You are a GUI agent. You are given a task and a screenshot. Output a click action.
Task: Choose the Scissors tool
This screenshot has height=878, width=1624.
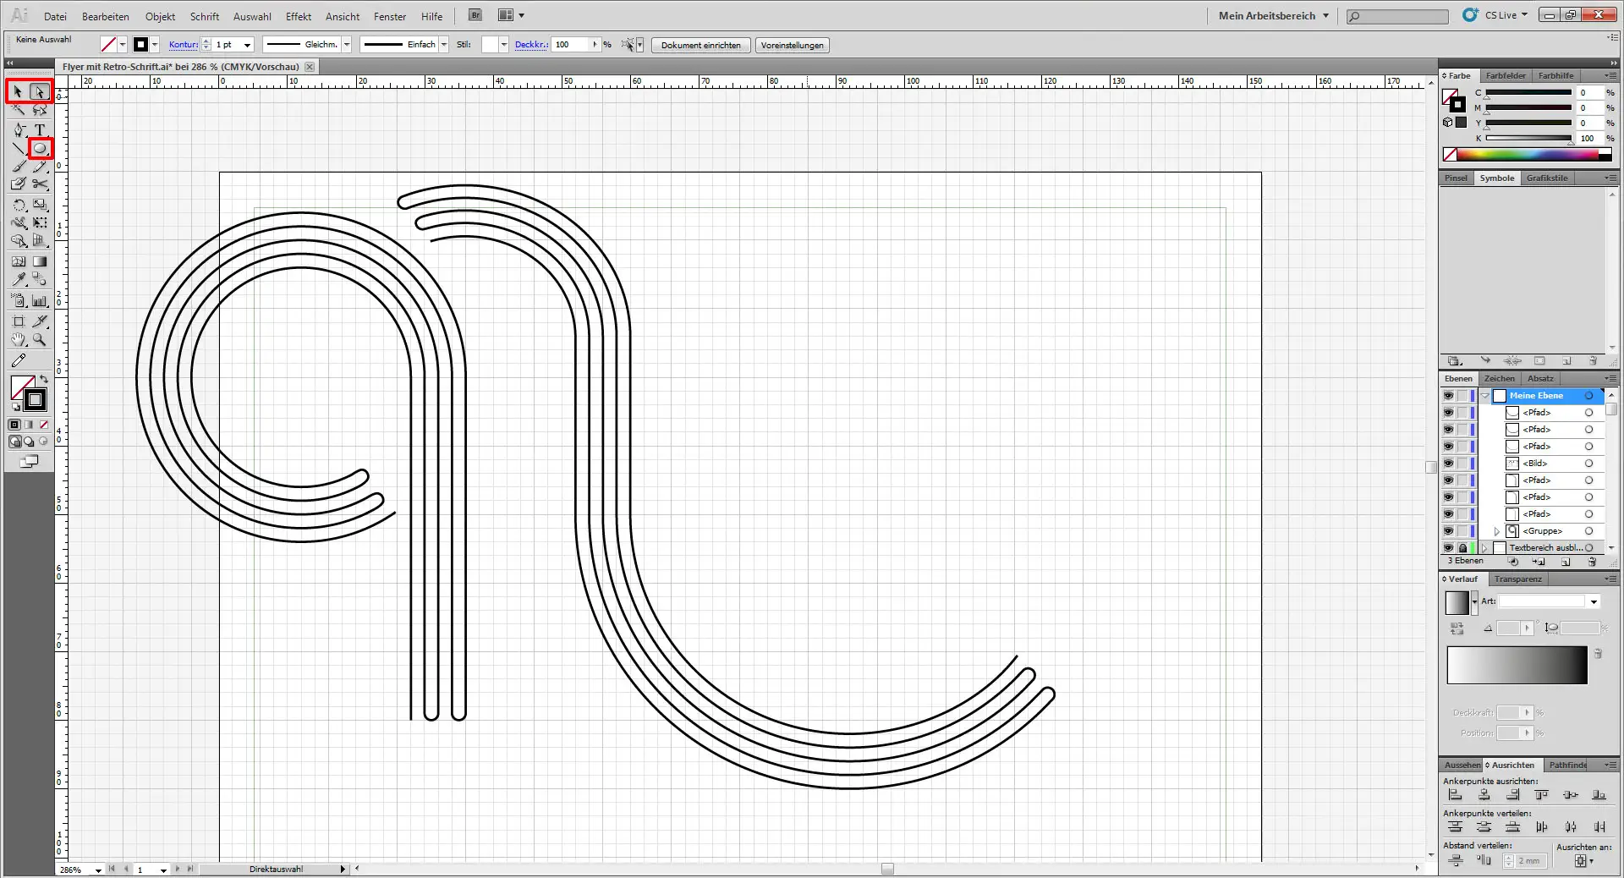(x=40, y=184)
